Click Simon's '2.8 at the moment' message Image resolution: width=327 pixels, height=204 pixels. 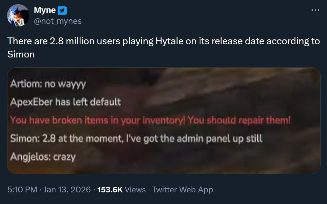coord(136,139)
